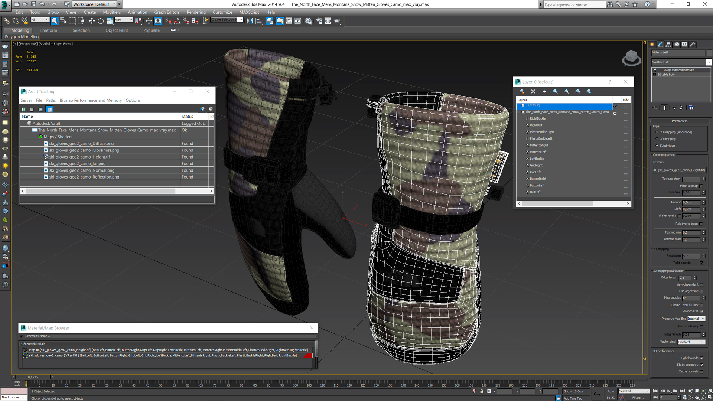Click the Play Animation button
This screenshot has height=401, width=713.
(x=669, y=391)
